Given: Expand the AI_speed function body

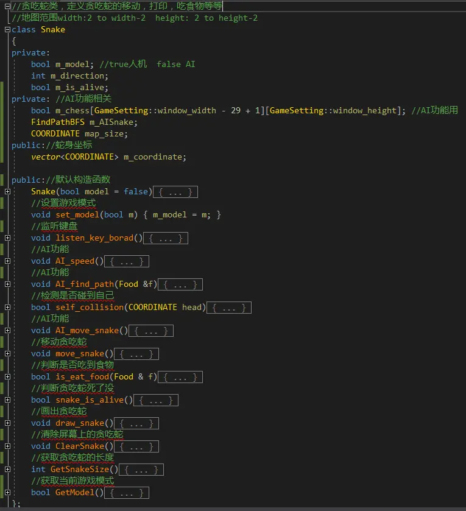Looking at the screenshot, I should click(x=7, y=261).
